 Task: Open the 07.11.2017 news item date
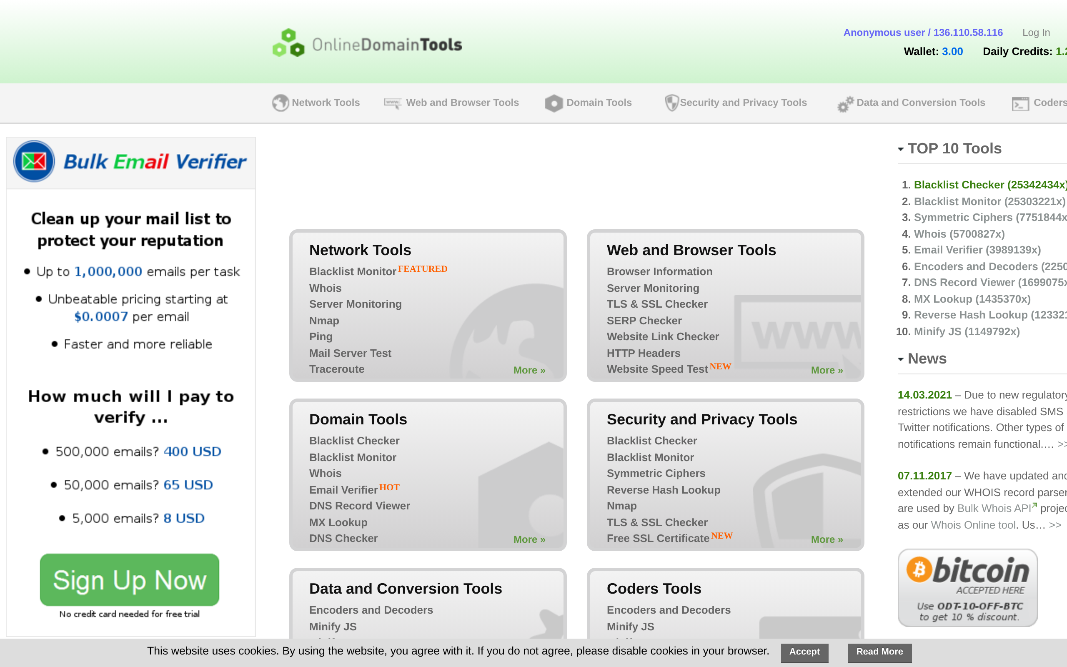click(924, 476)
